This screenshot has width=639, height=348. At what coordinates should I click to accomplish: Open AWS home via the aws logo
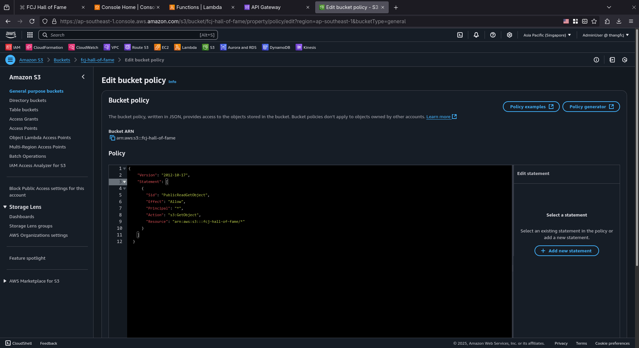tap(11, 35)
